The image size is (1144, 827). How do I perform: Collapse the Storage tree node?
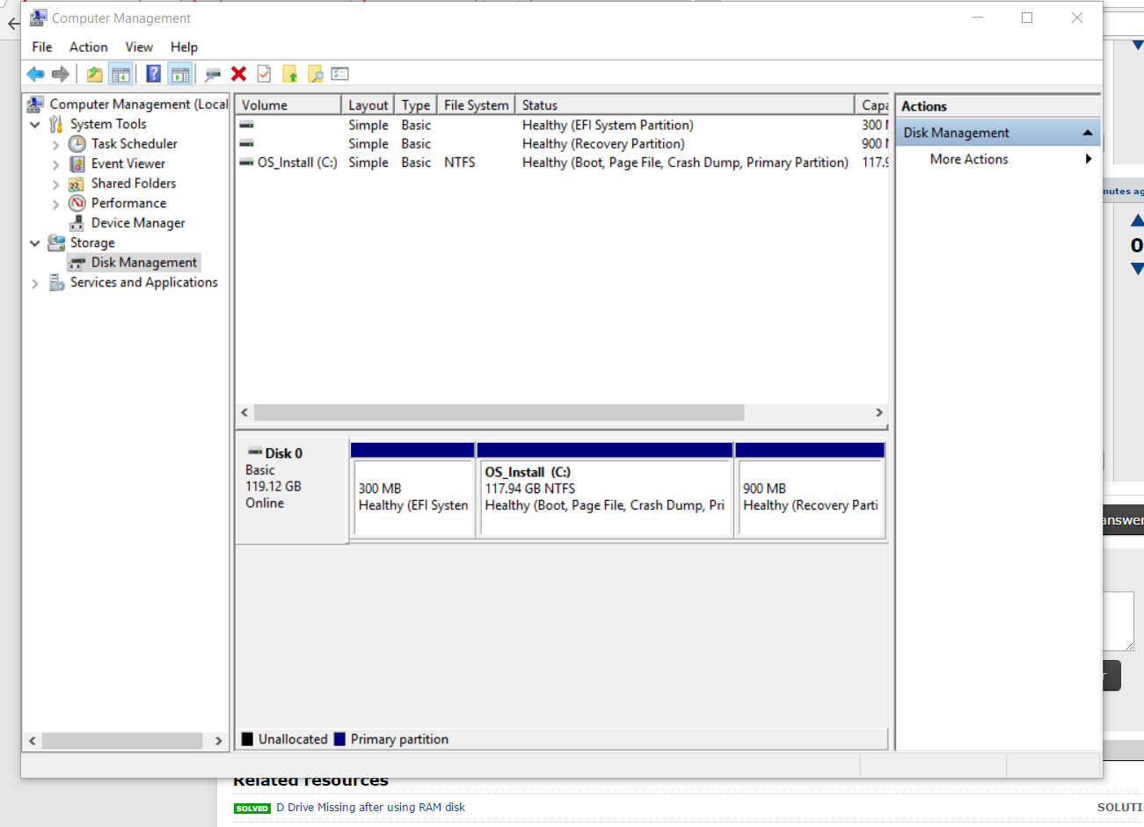[35, 243]
